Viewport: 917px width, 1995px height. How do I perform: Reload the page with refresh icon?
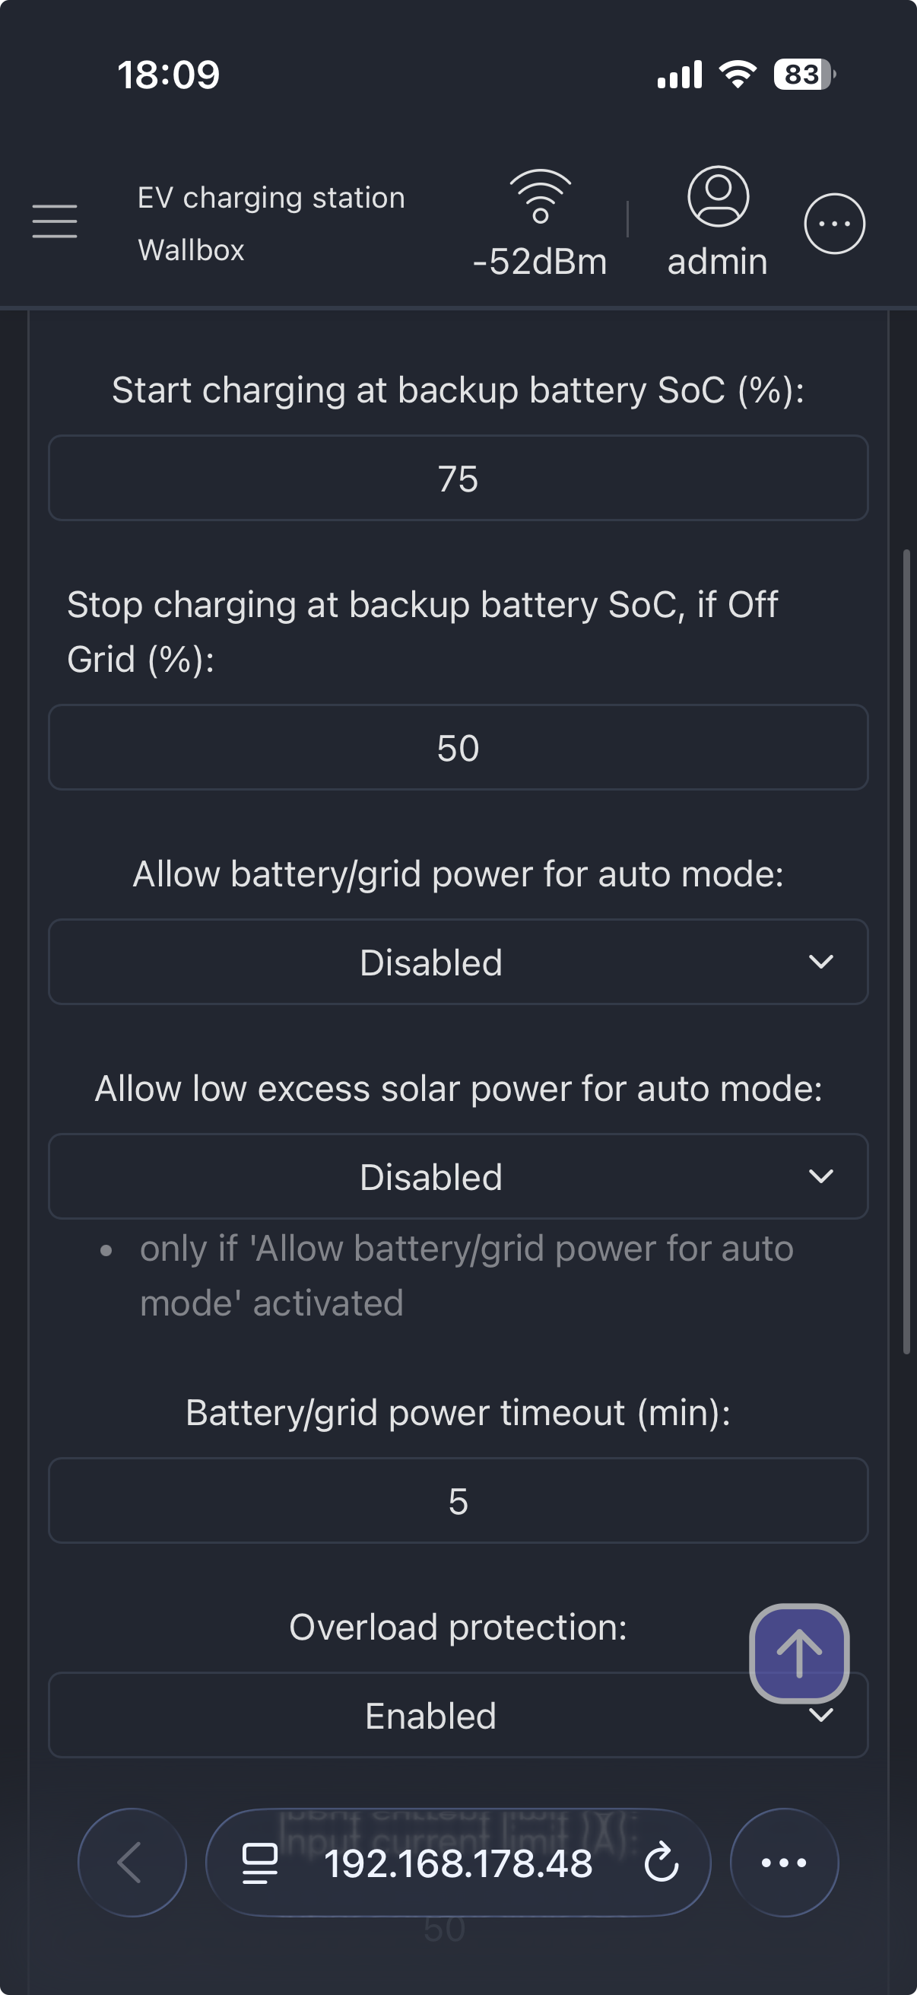click(x=661, y=1863)
